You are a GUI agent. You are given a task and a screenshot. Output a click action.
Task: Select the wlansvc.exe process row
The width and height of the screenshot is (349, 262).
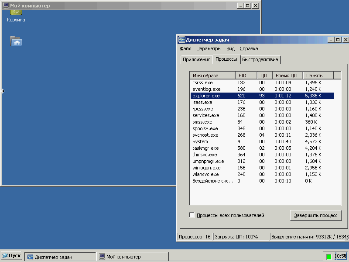pyautogui.click(x=262, y=174)
